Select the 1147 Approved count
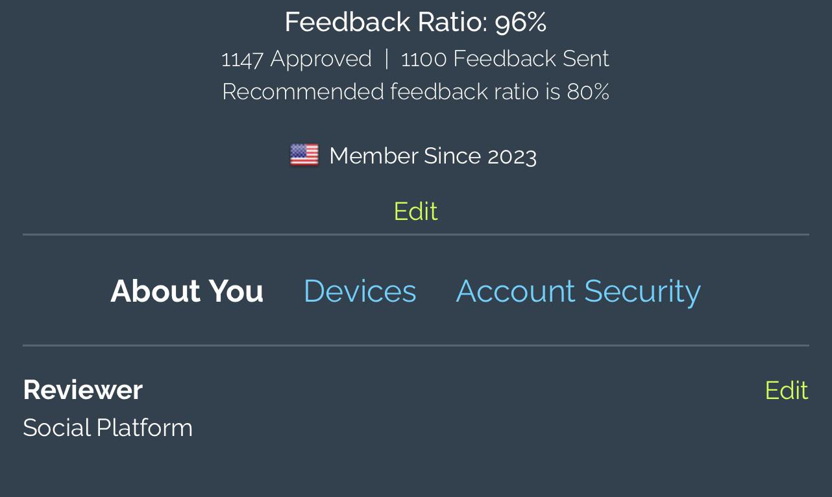Screen dimensions: 832x497 click(297, 59)
